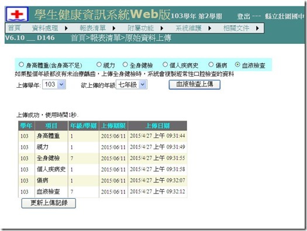Pick the 個人疾病史 radio button
This screenshot has width=307, height=231.
click(165, 64)
